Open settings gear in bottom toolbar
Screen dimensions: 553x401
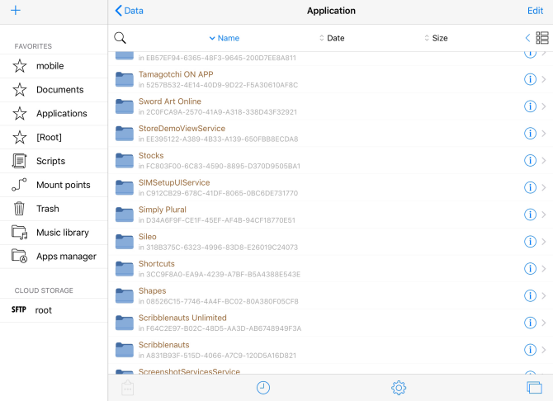[x=399, y=387]
